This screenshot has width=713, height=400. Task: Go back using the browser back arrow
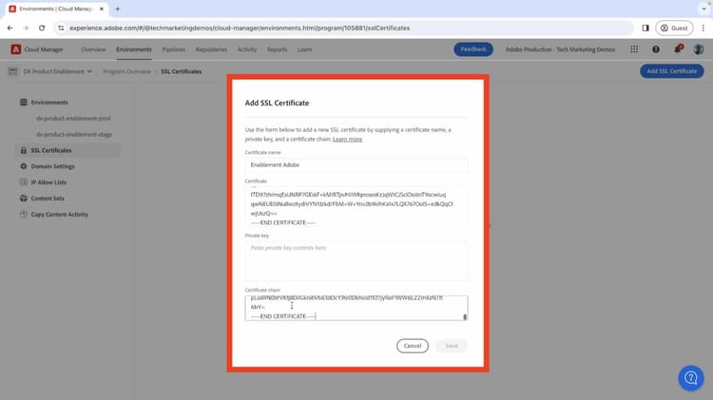click(x=10, y=29)
